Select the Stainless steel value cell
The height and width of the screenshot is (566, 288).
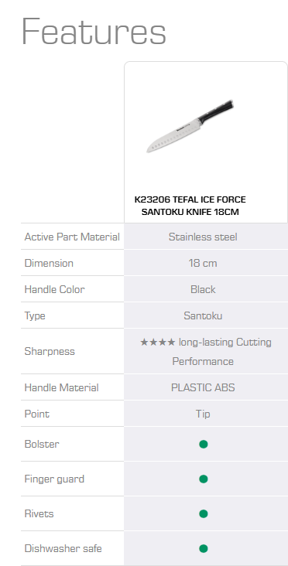coord(203,237)
